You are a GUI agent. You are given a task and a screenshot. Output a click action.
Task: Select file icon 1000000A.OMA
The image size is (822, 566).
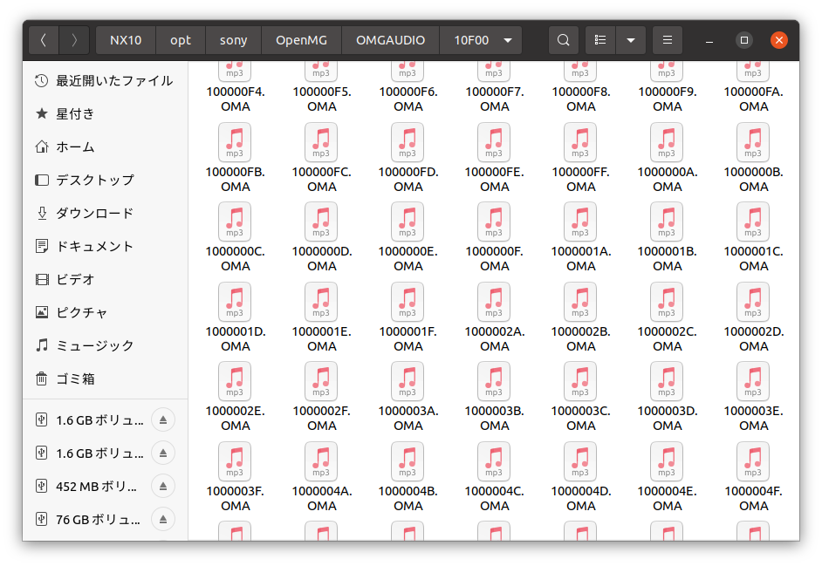coord(667,142)
